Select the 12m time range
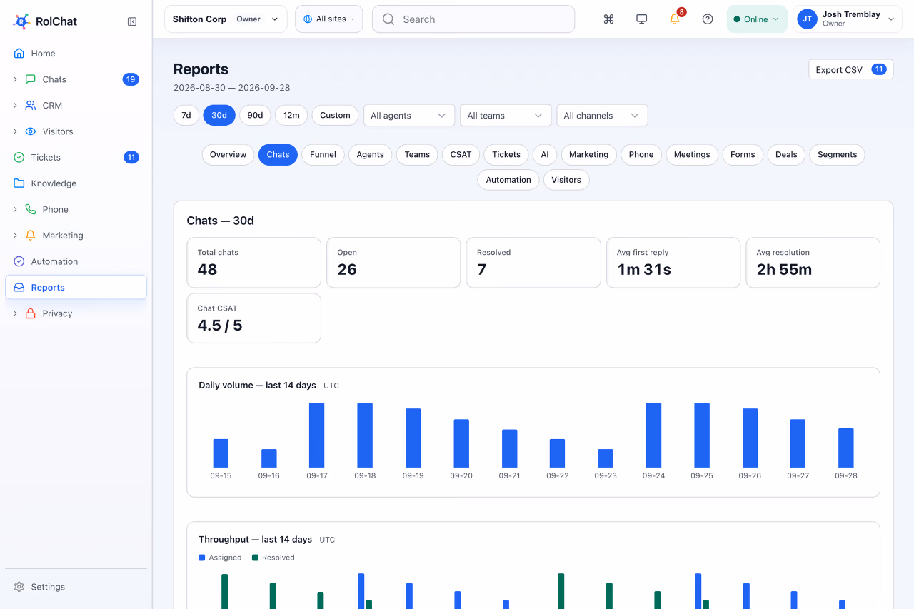 coord(291,116)
